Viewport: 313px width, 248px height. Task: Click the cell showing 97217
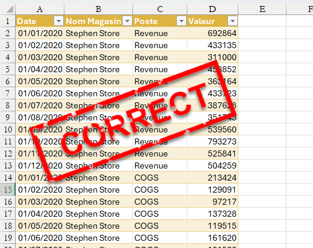tap(212, 202)
